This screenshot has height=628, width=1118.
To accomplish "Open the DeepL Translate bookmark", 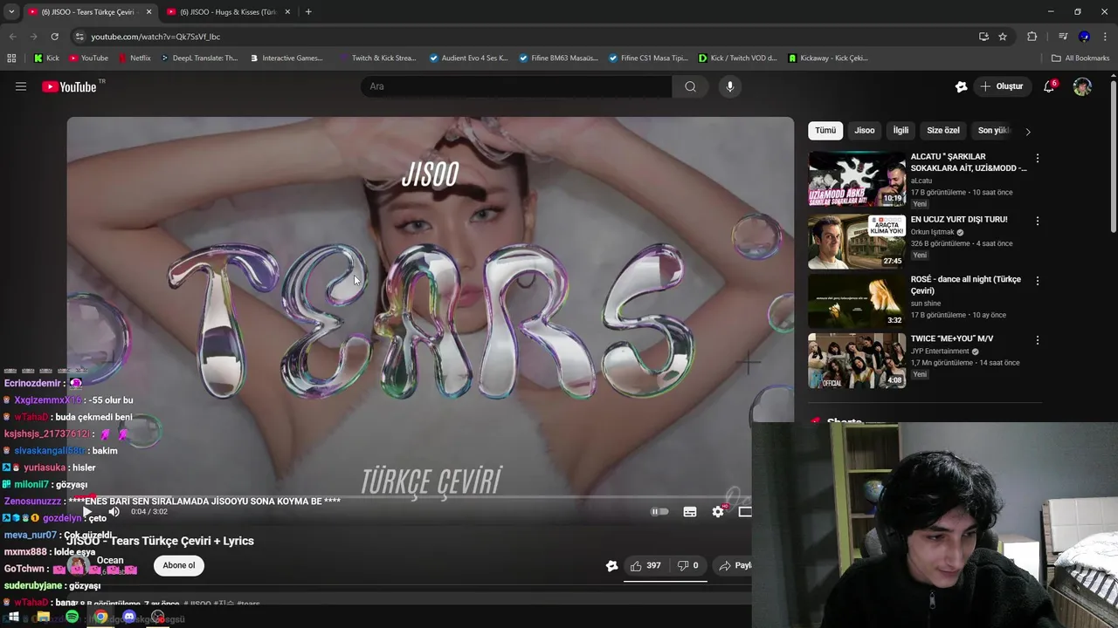I will tap(198, 58).
